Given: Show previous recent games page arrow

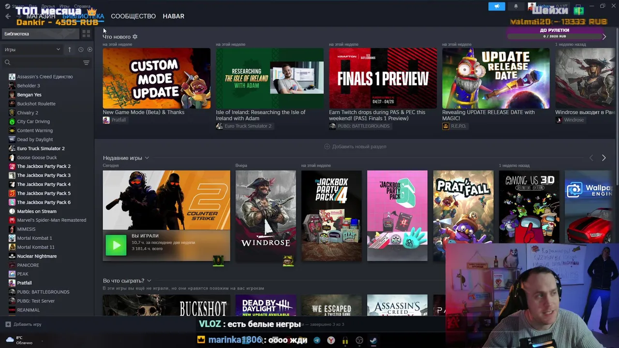Looking at the screenshot, I should point(591,158).
